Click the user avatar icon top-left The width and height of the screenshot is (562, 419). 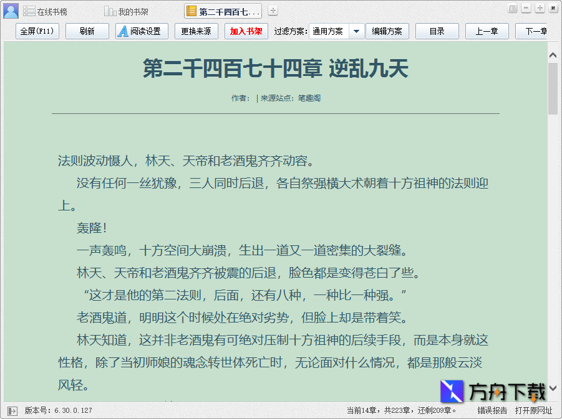[x=10, y=11]
